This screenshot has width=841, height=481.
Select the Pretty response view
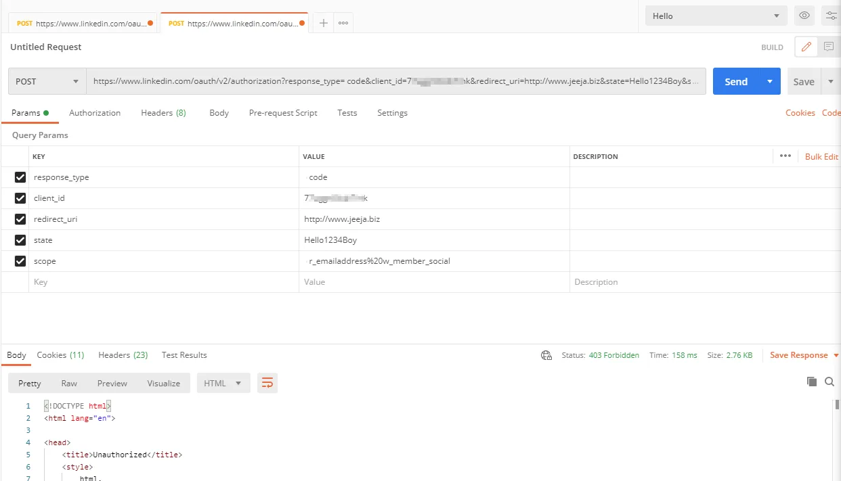pyautogui.click(x=30, y=383)
